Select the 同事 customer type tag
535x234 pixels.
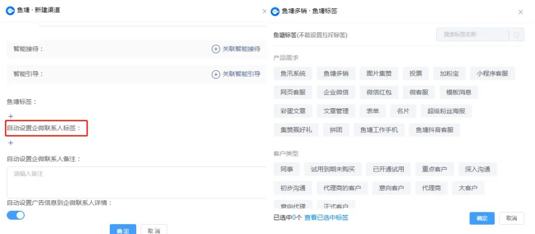pyautogui.click(x=287, y=169)
